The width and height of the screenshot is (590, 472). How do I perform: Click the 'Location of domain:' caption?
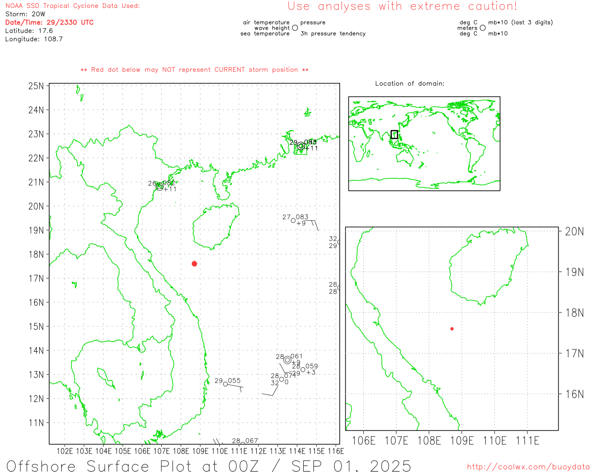click(410, 84)
